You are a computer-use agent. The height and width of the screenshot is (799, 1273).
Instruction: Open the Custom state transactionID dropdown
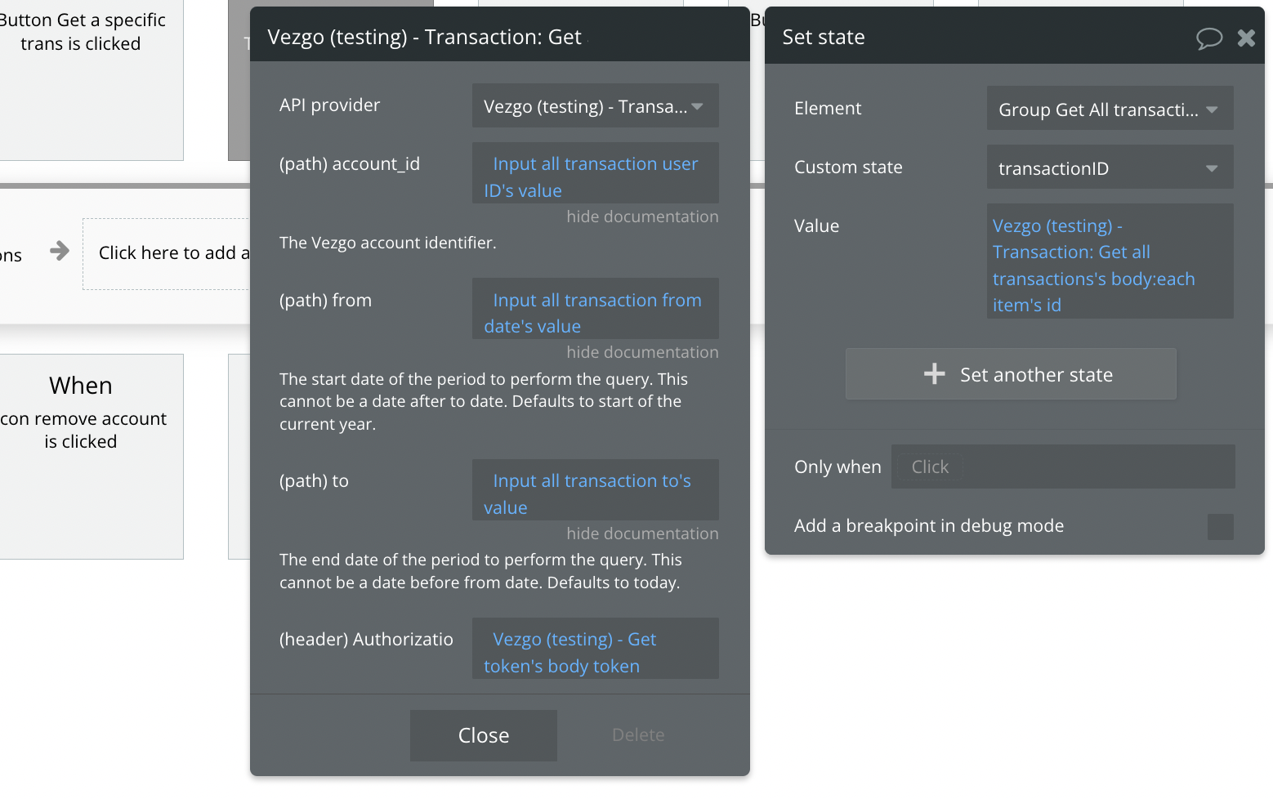coord(1109,168)
